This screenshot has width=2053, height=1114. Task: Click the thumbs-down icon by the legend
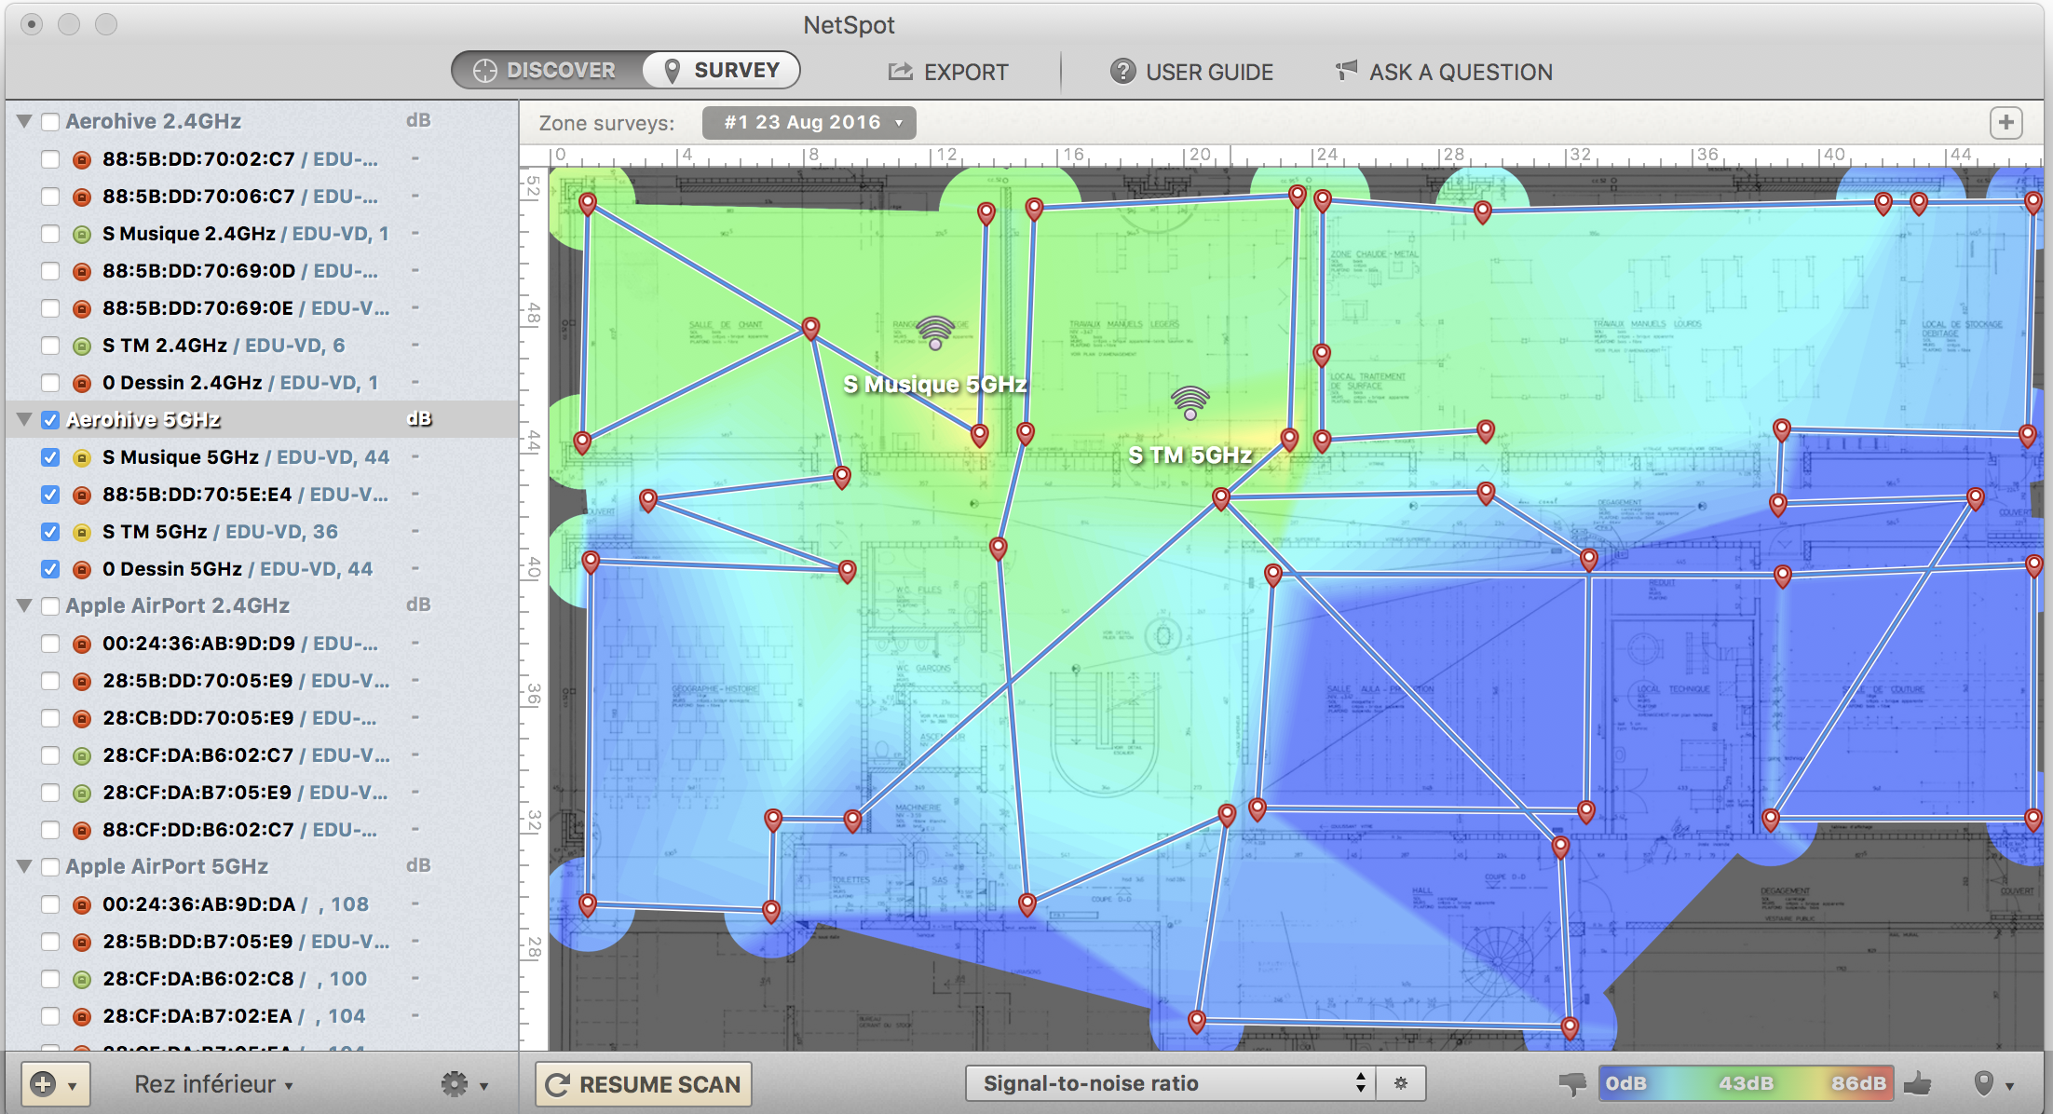tap(1573, 1084)
